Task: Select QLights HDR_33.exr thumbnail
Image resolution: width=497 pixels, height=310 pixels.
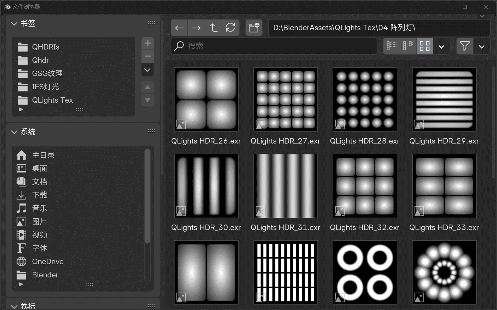Action: point(444,186)
